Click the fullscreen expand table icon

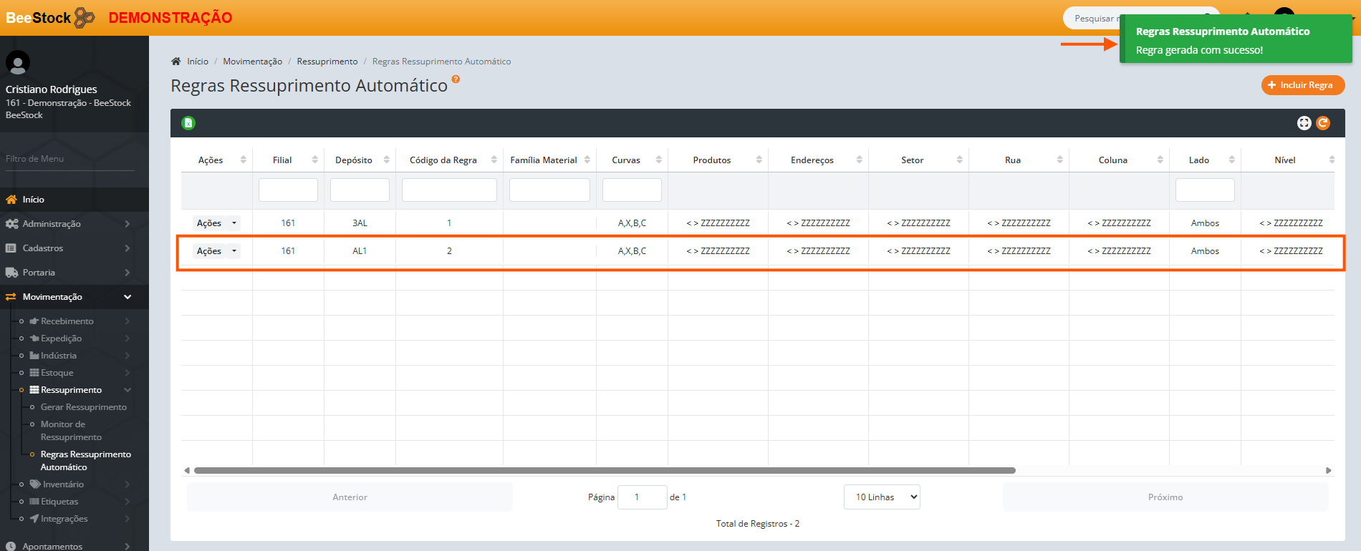tap(1304, 123)
